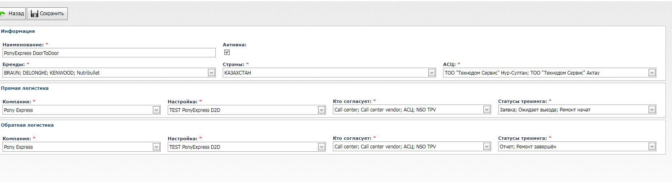Open the АСЦ dropdown arrow

pyautogui.click(x=652, y=73)
